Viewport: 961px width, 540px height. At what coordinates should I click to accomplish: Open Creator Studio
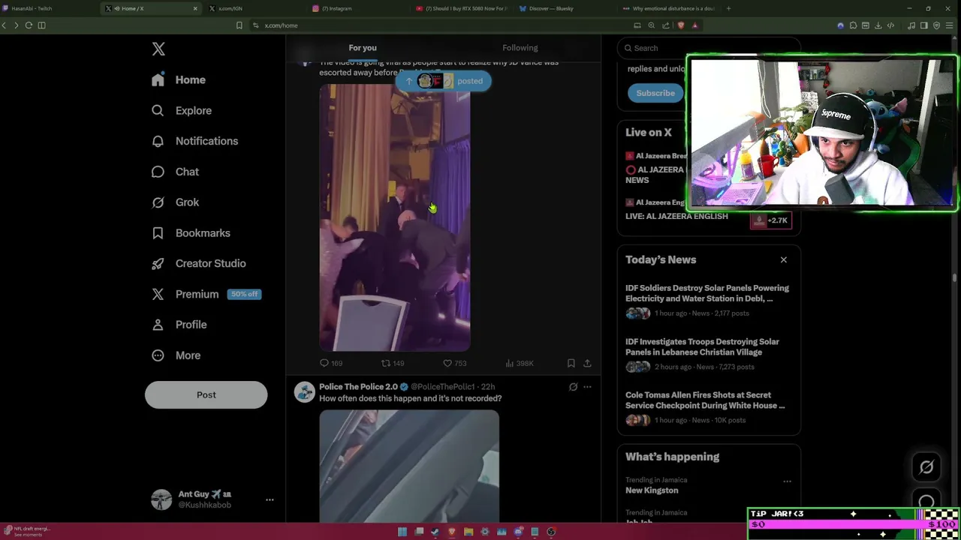pos(198,263)
